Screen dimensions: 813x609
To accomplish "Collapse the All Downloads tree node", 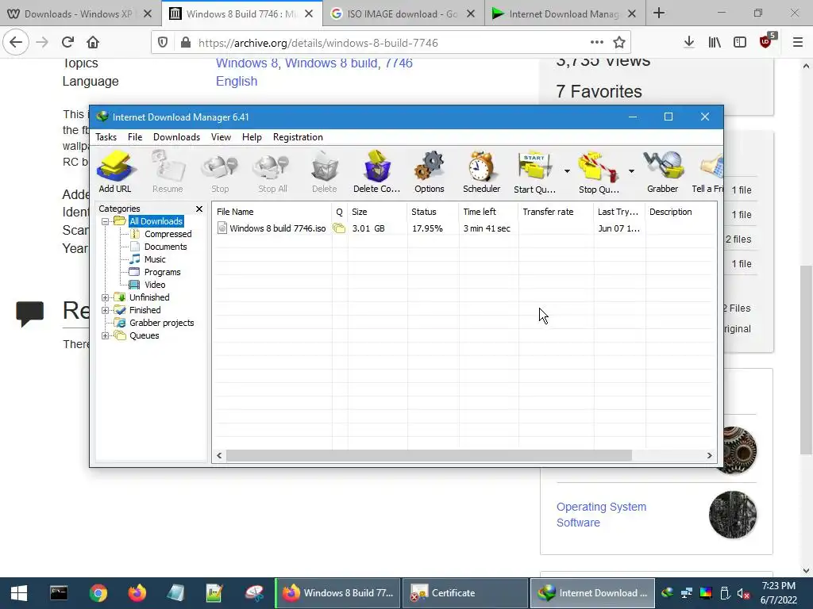I will 106,222.
